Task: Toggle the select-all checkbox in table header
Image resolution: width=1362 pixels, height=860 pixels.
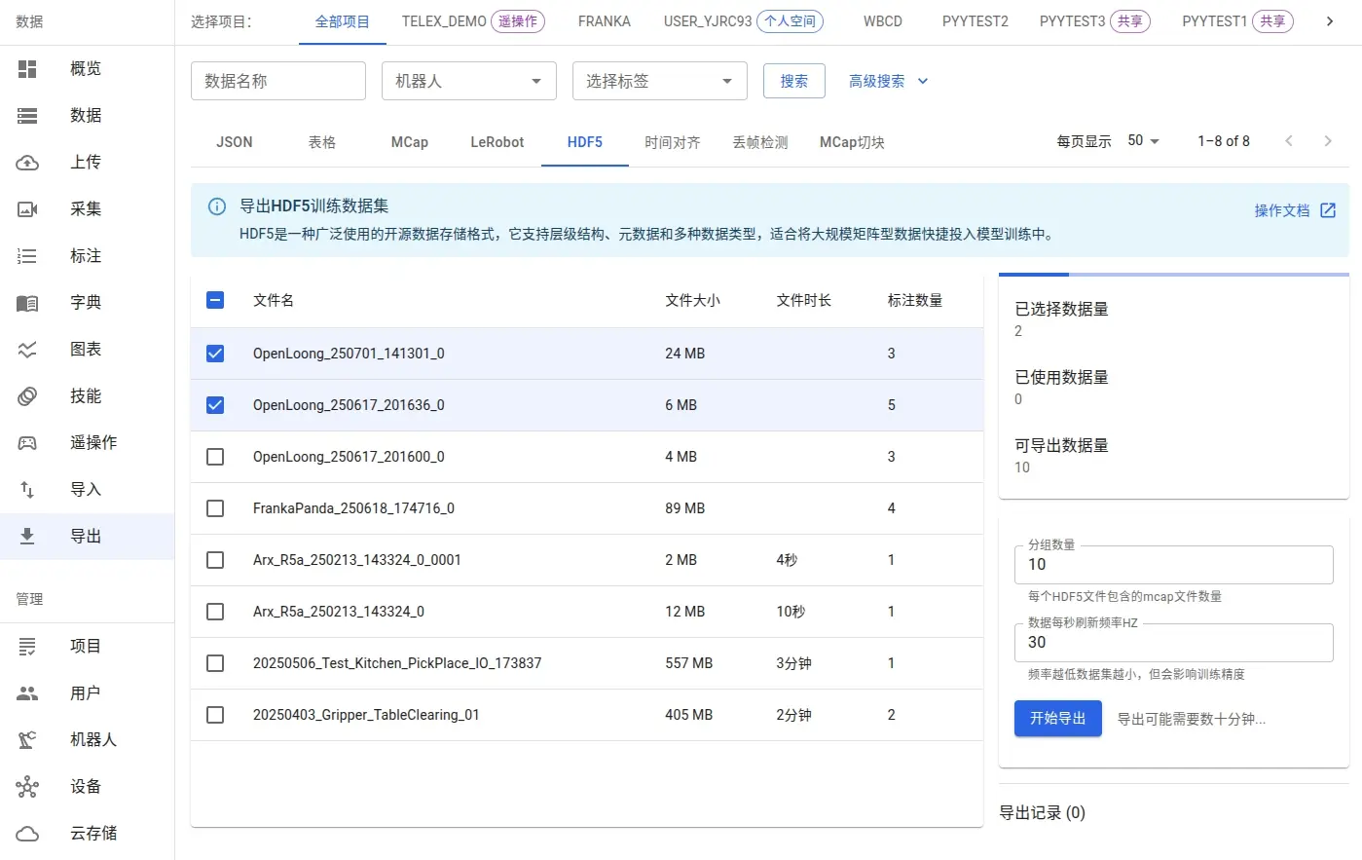Action: click(x=215, y=300)
